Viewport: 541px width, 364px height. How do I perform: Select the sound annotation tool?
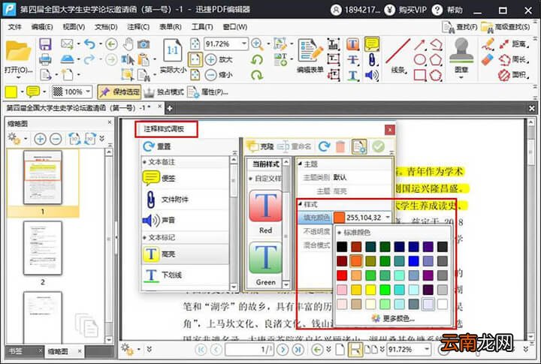(372, 74)
